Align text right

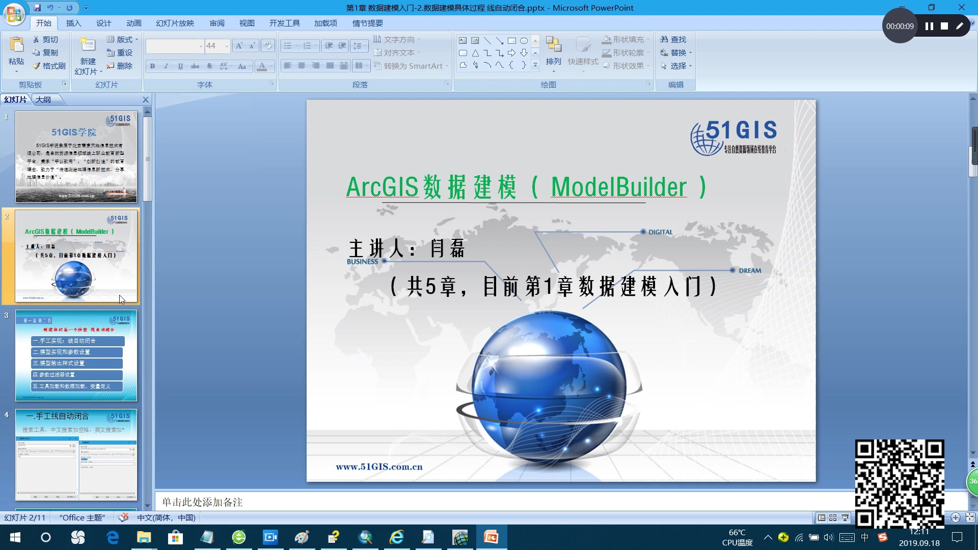316,66
